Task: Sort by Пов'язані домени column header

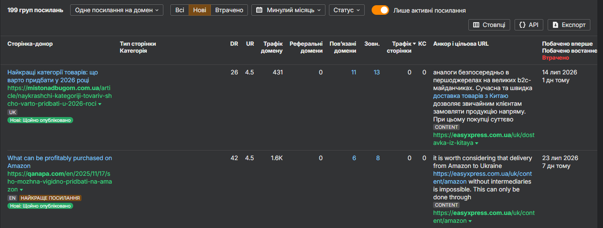Action: (x=343, y=47)
